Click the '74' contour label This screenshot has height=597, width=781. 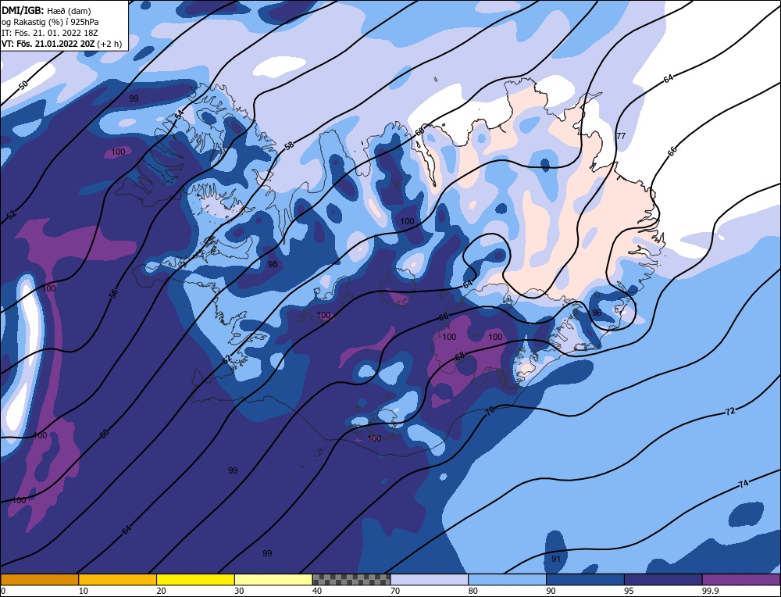(x=744, y=484)
